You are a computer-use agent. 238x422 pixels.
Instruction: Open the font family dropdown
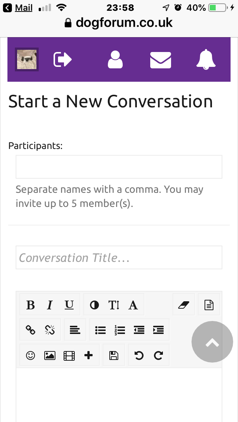coord(133,305)
